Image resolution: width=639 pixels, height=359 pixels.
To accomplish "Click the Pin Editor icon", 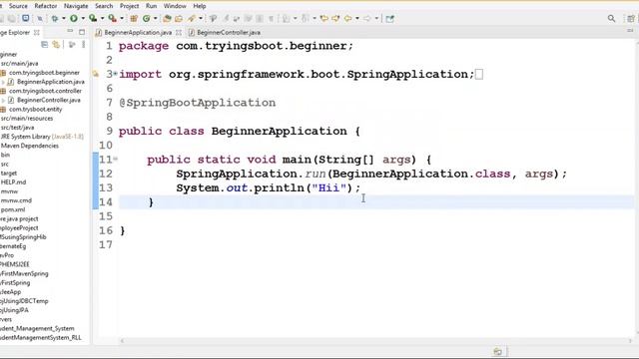I will point(390,18).
